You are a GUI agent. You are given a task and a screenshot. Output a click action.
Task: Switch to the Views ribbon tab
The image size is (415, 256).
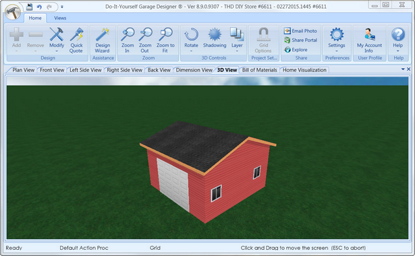click(60, 18)
